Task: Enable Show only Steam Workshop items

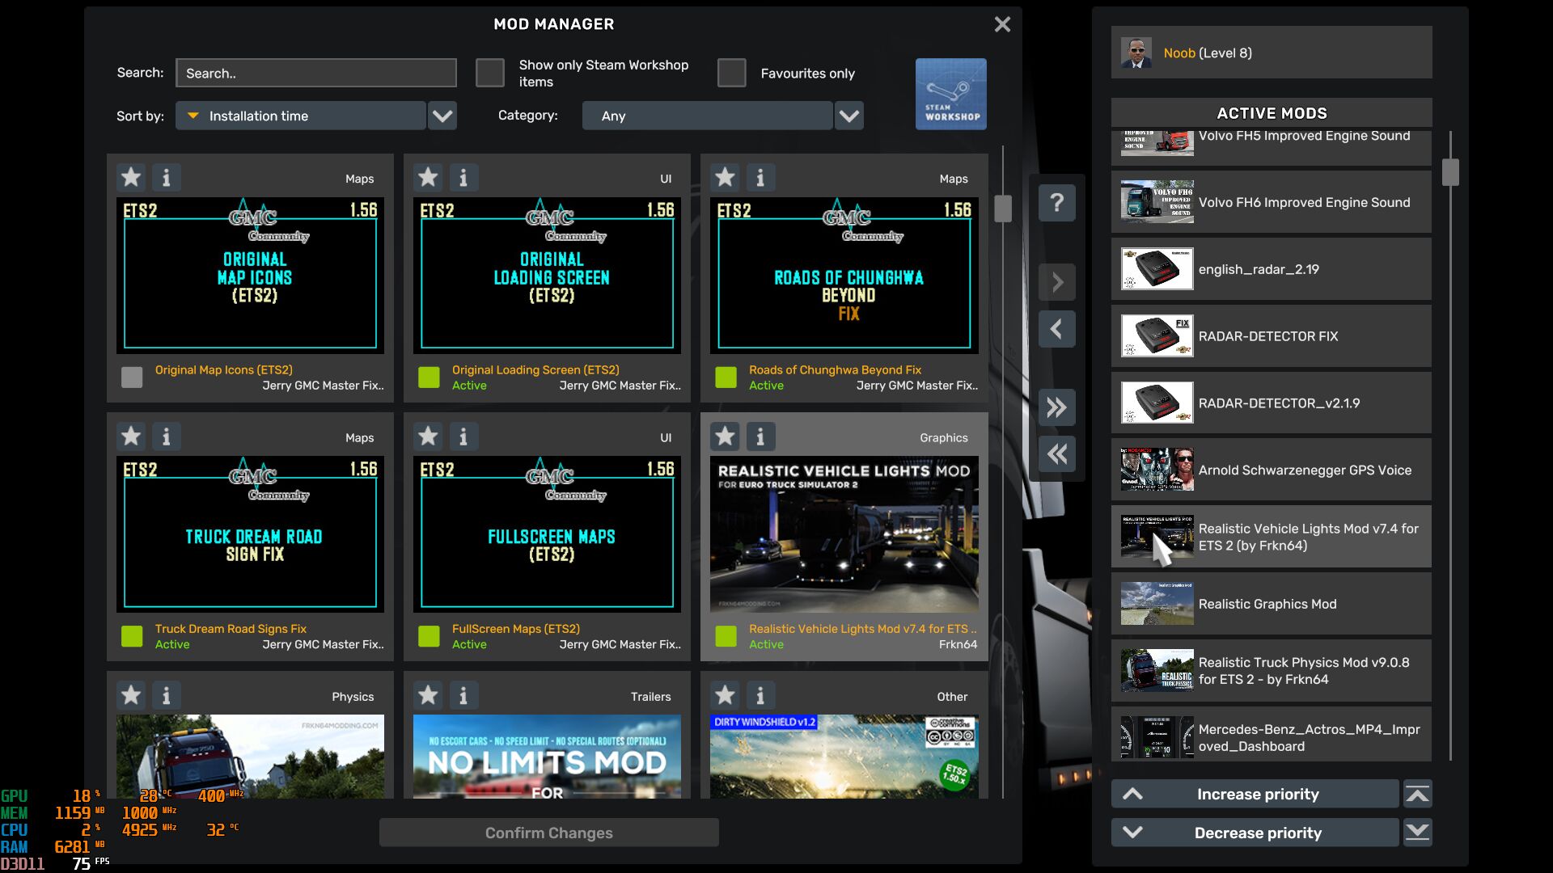Action: coord(490,73)
